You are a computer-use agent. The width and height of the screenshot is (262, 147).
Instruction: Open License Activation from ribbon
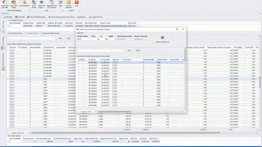pyautogui.click(x=68, y=4)
